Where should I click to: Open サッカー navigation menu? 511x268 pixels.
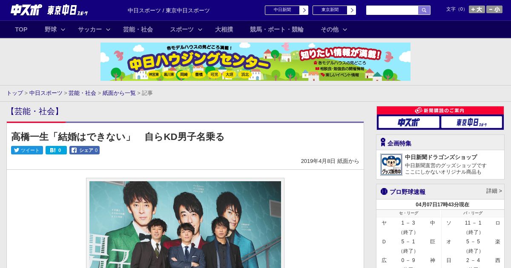(x=90, y=29)
